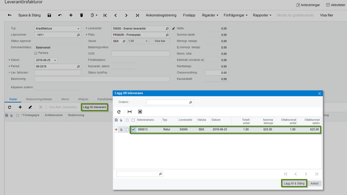This screenshot has width=347, height=195.
Task: Click Excel export icon in dialog toolbar
Action: pos(140,112)
